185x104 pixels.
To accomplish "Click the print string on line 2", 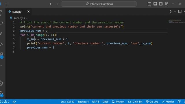I will 76,27.
